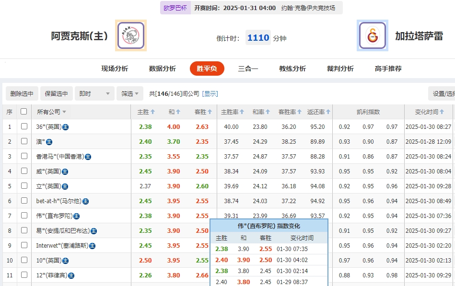This screenshot has width=455, height=286.
Task: Click the 显示 link next to company count
Action: click(x=211, y=93)
